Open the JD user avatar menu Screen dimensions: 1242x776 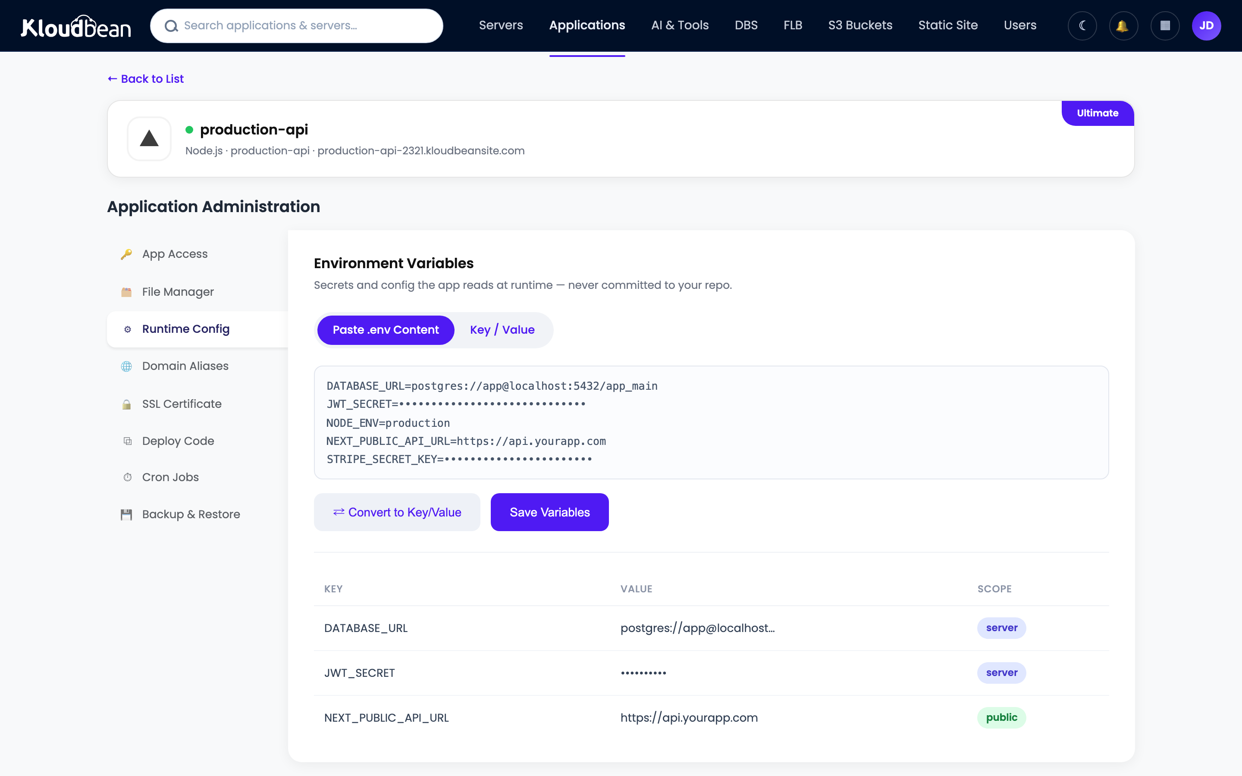[x=1206, y=26]
